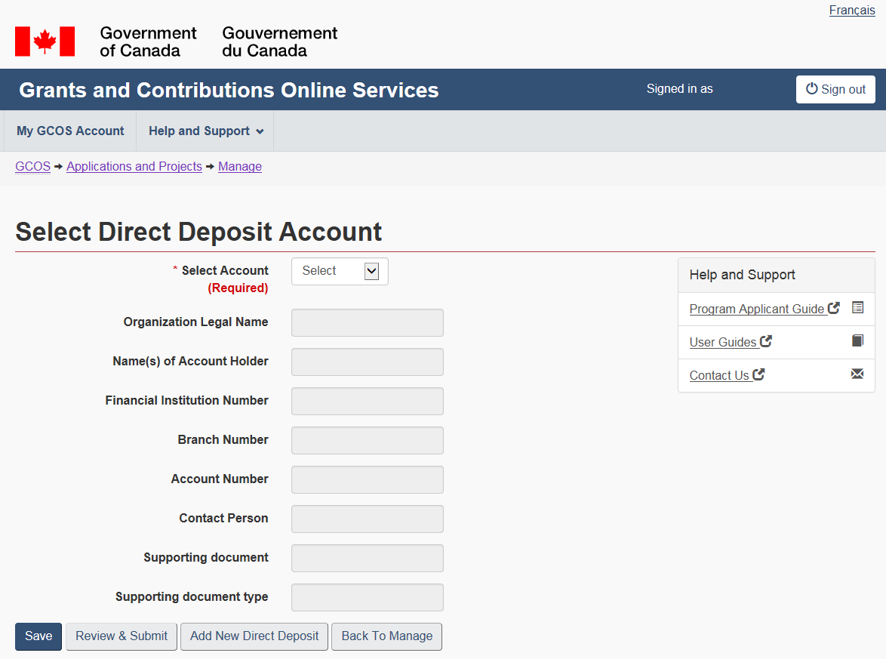This screenshot has width=886, height=659.
Task: Click the Canada flag logo
Action: (x=45, y=42)
